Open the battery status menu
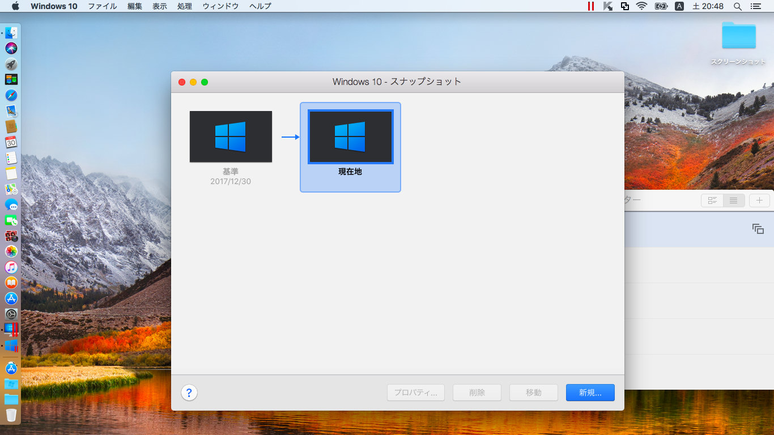 (x=661, y=6)
